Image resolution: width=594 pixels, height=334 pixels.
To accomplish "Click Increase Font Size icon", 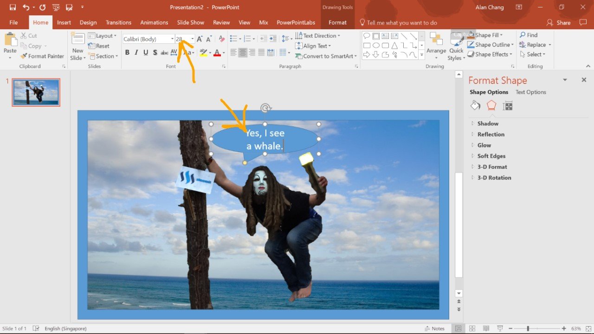I will pyautogui.click(x=200, y=39).
